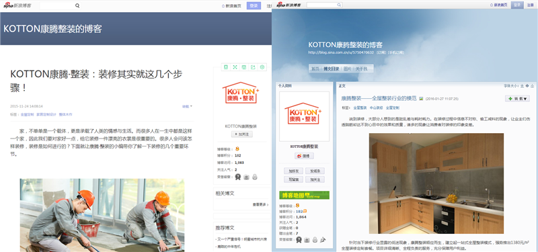Click the Sina blog logo in right page
The width and height of the screenshot is (538, 252).
coord(289,5)
